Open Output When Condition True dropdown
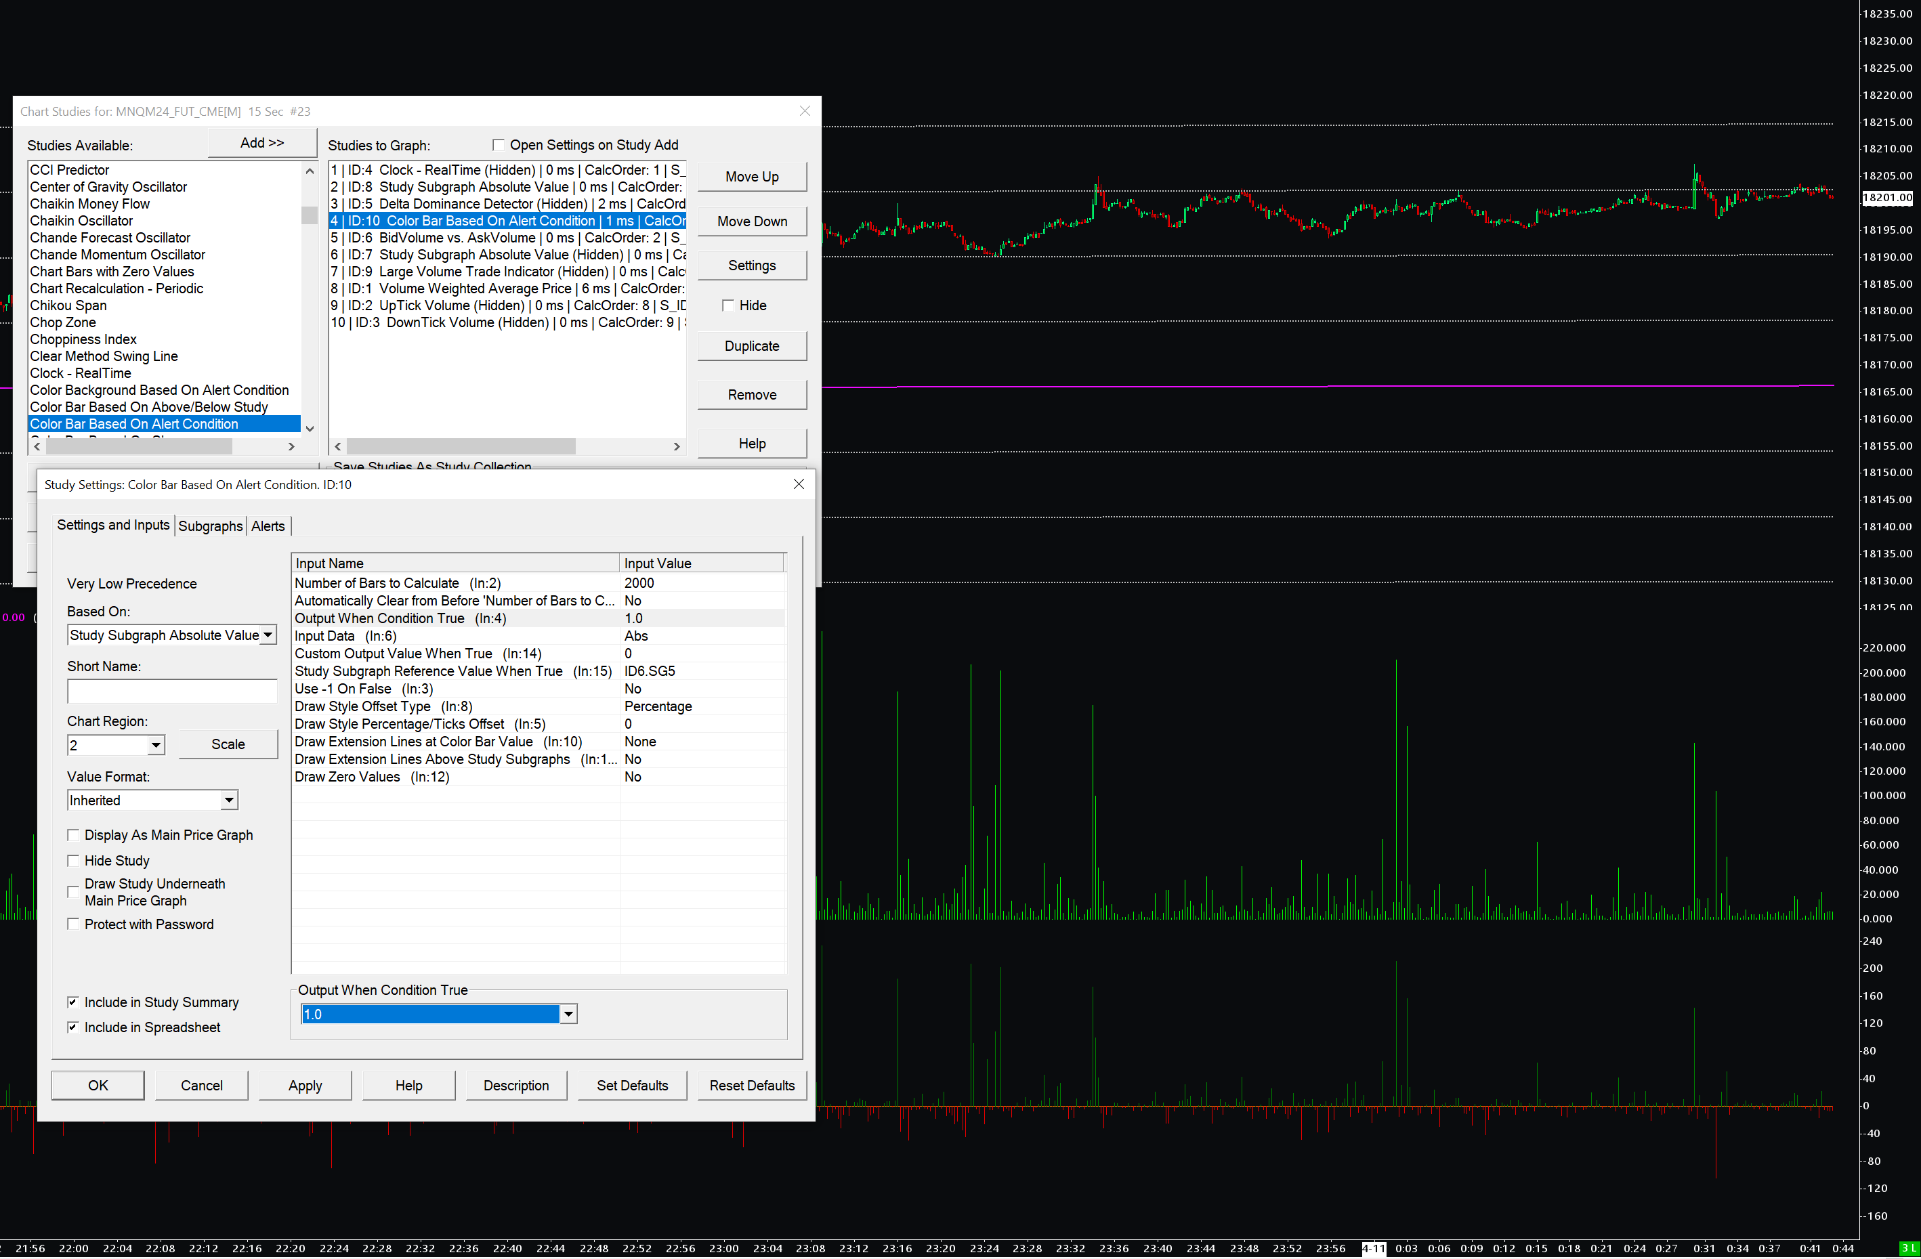1921x1259 pixels. tap(568, 1015)
